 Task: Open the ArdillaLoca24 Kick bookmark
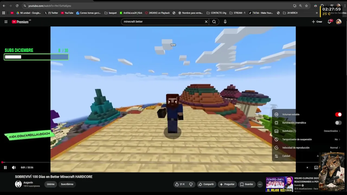pyautogui.click(x=131, y=13)
